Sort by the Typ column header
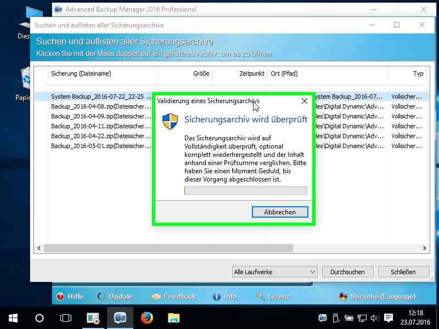Screen dimensions: 439x329 coord(407,73)
